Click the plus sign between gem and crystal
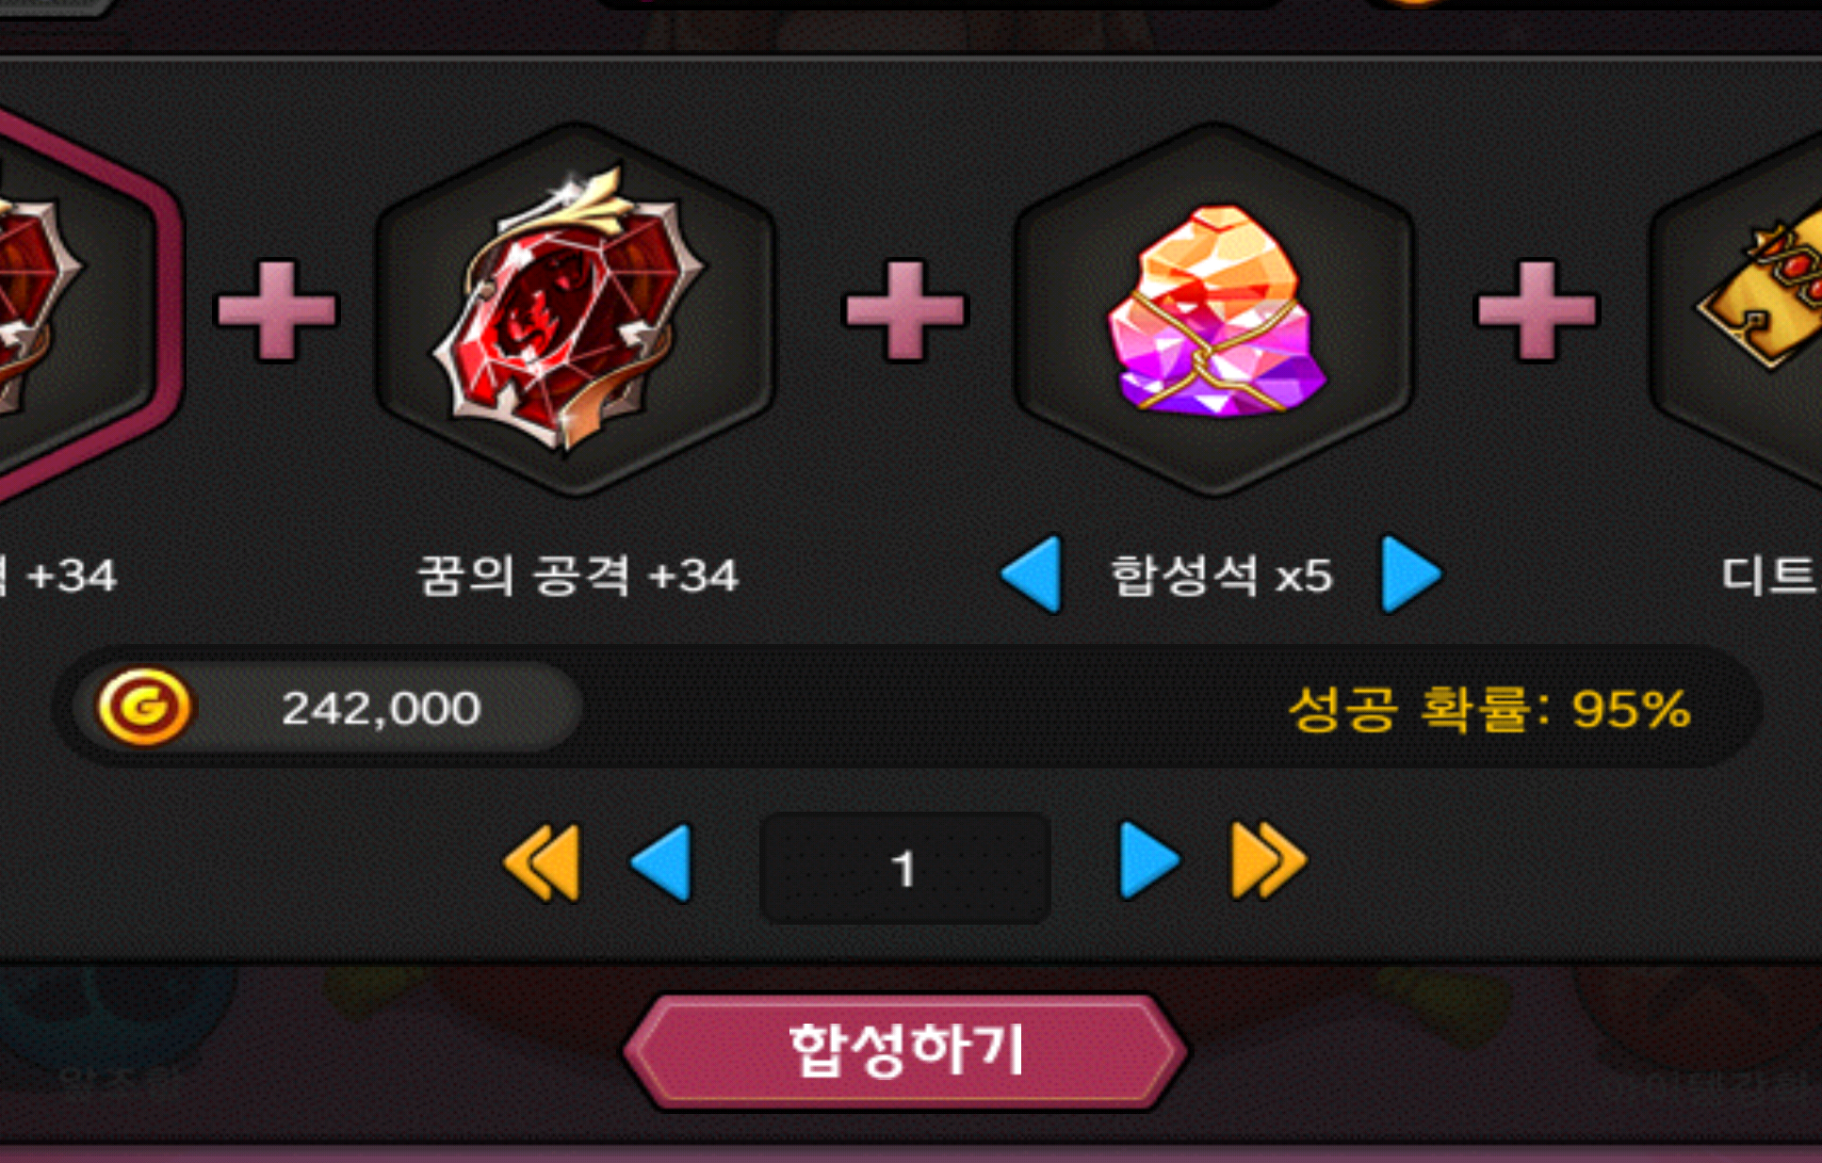The image size is (1822, 1163). coord(905,310)
